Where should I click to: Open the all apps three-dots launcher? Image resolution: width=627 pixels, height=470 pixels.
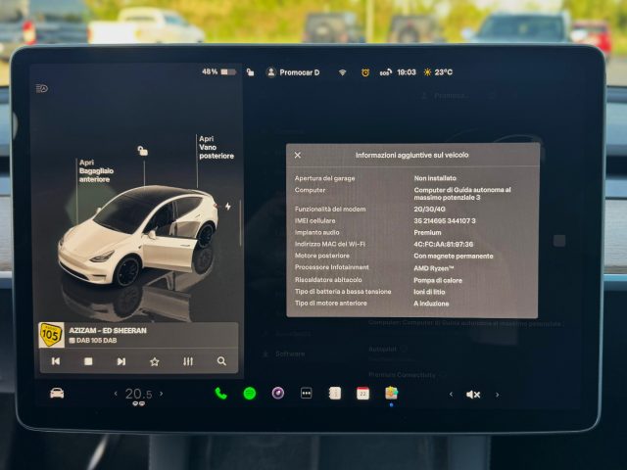click(307, 394)
